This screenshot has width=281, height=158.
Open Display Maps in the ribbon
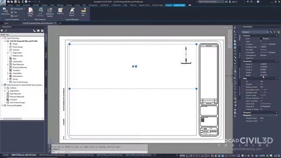(30, 12)
